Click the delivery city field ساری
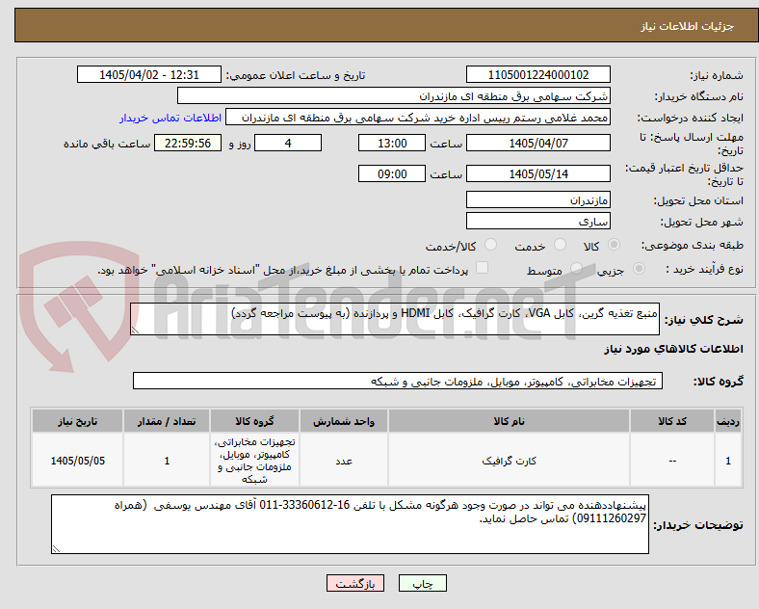The height and width of the screenshot is (609, 759). (x=538, y=222)
